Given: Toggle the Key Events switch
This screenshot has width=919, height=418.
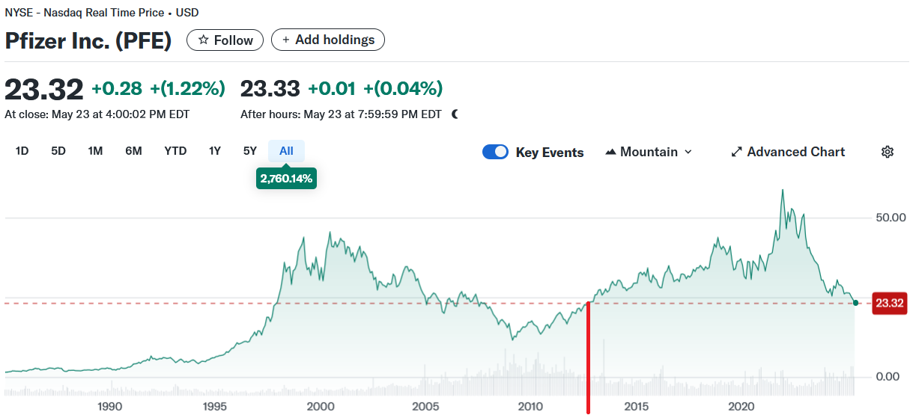Looking at the screenshot, I should (x=495, y=152).
